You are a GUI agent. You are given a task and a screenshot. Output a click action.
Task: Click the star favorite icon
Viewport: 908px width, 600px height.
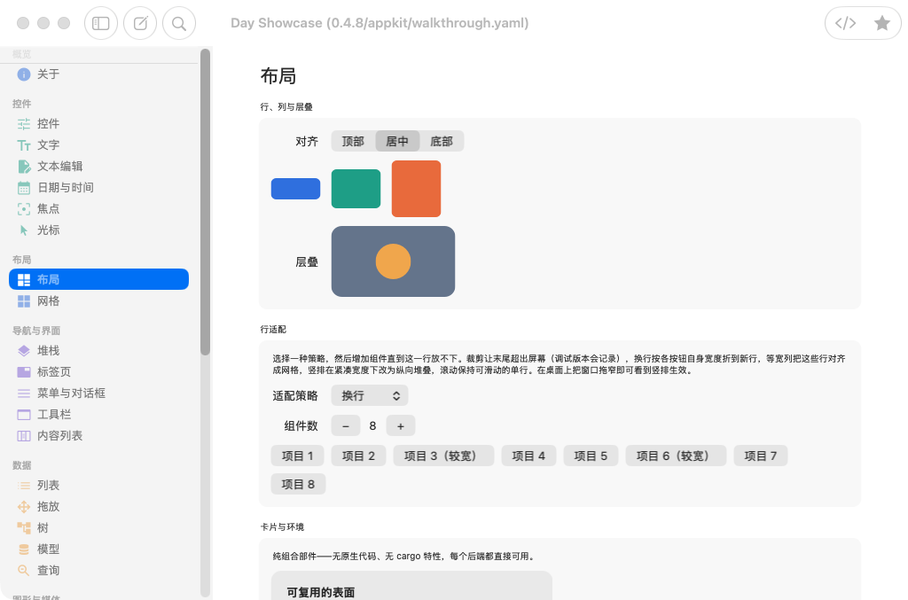(x=882, y=23)
